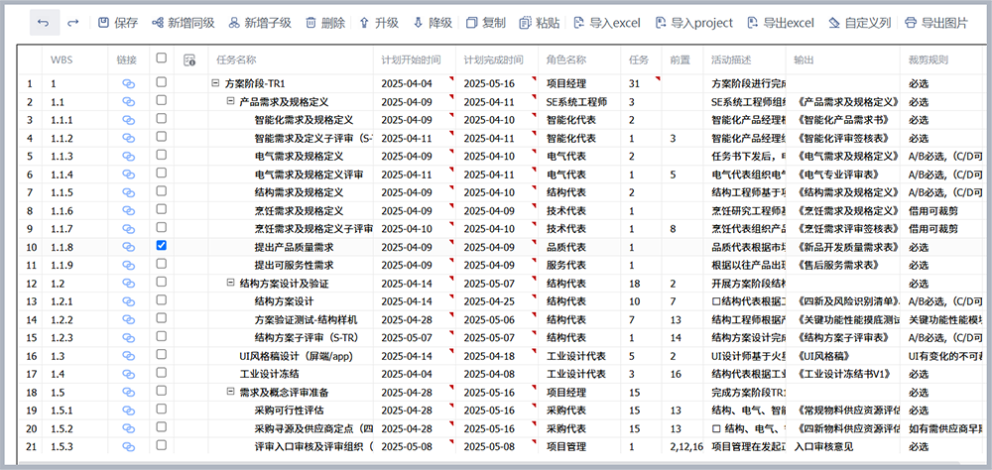Viewport: 992px width, 470px height.
Task: Check the box for row 采购可行性评估
Action: click(162, 409)
